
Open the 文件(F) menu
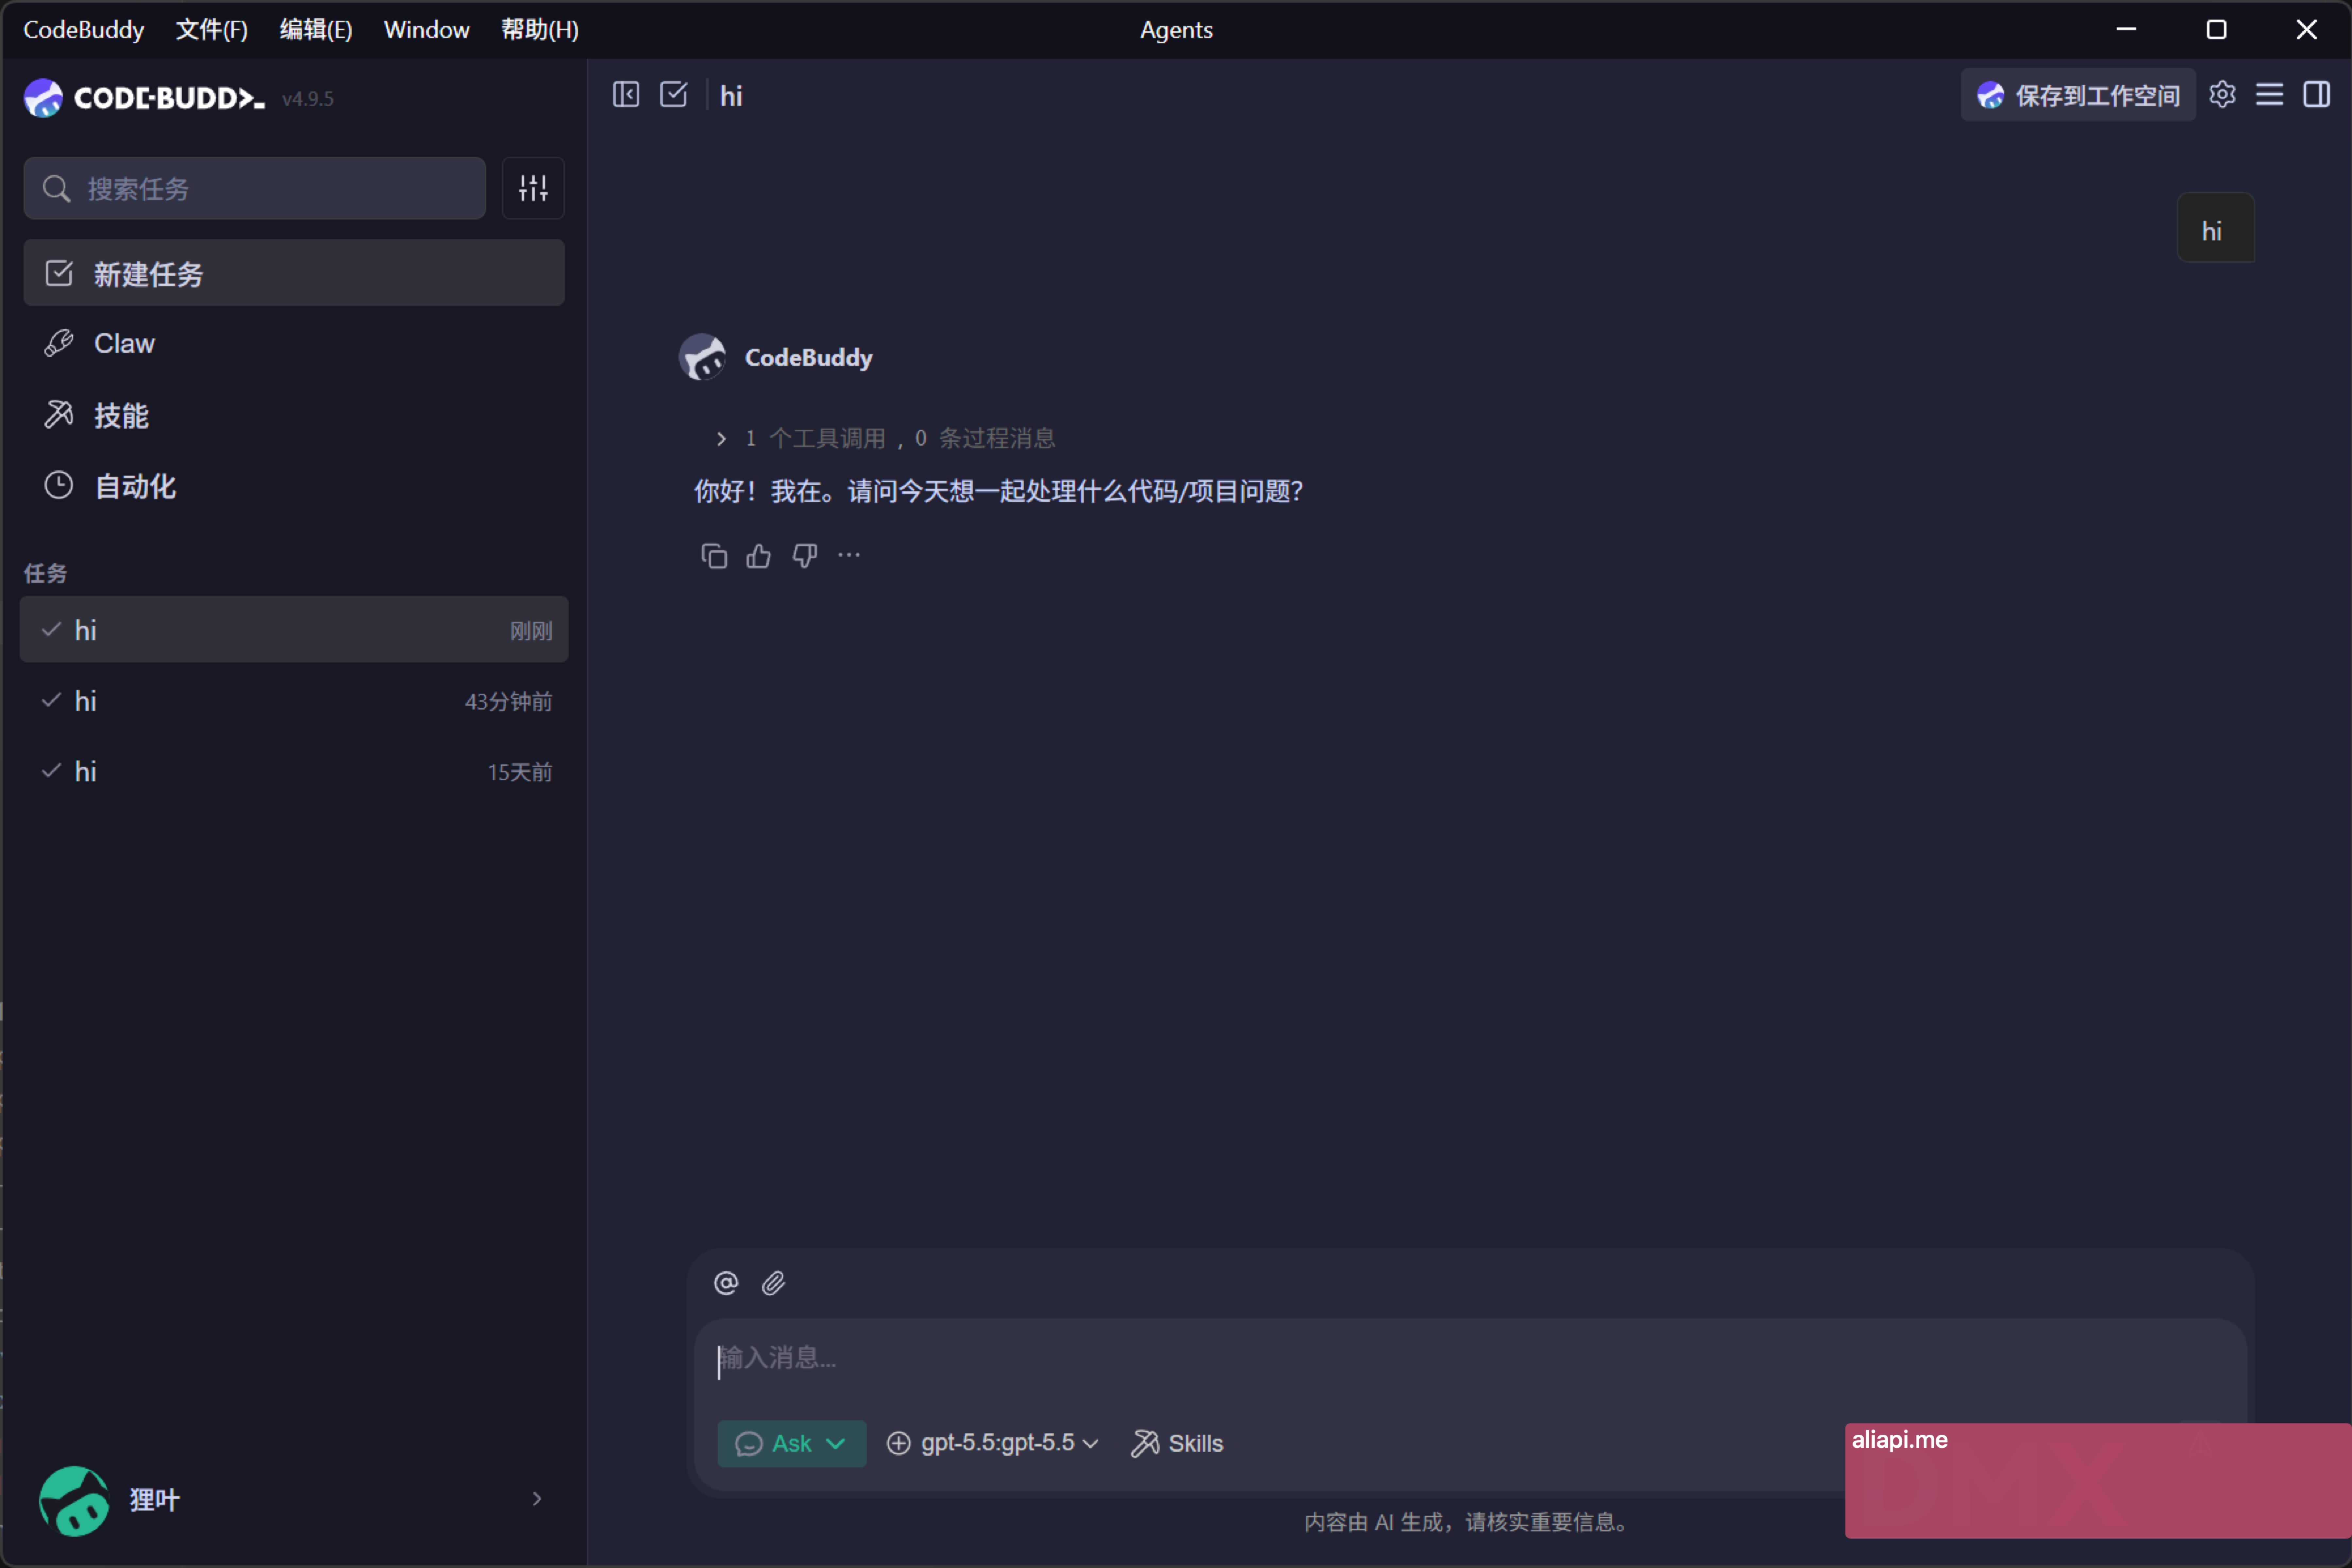tap(211, 30)
